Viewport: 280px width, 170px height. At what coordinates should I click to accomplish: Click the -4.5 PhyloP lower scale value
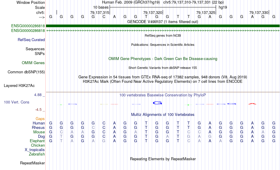tap(38, 110)
